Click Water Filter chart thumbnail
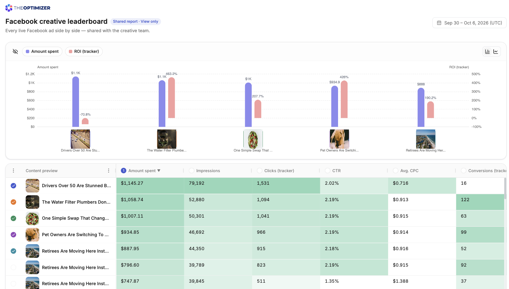This screenshot has width=509, height=289. pyautogui.click(x=167, y=139)
